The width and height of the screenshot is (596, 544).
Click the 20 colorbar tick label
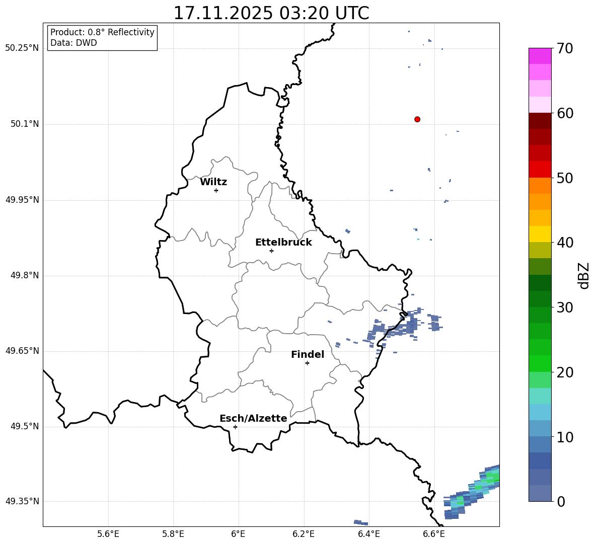tap(565, 372)
